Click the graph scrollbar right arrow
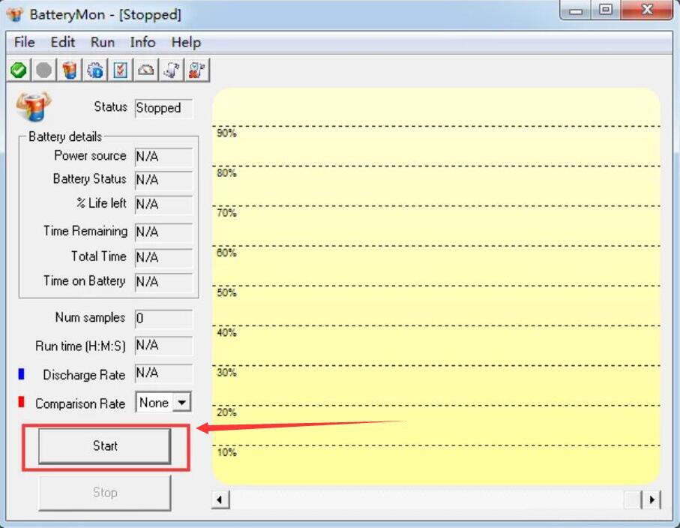The image size is (680, 528). click(x=652, y=499)
